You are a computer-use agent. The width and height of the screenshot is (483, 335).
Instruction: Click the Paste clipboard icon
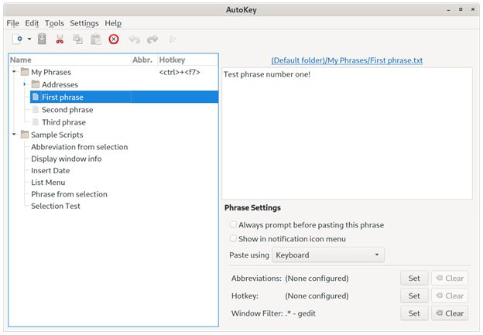96,39
